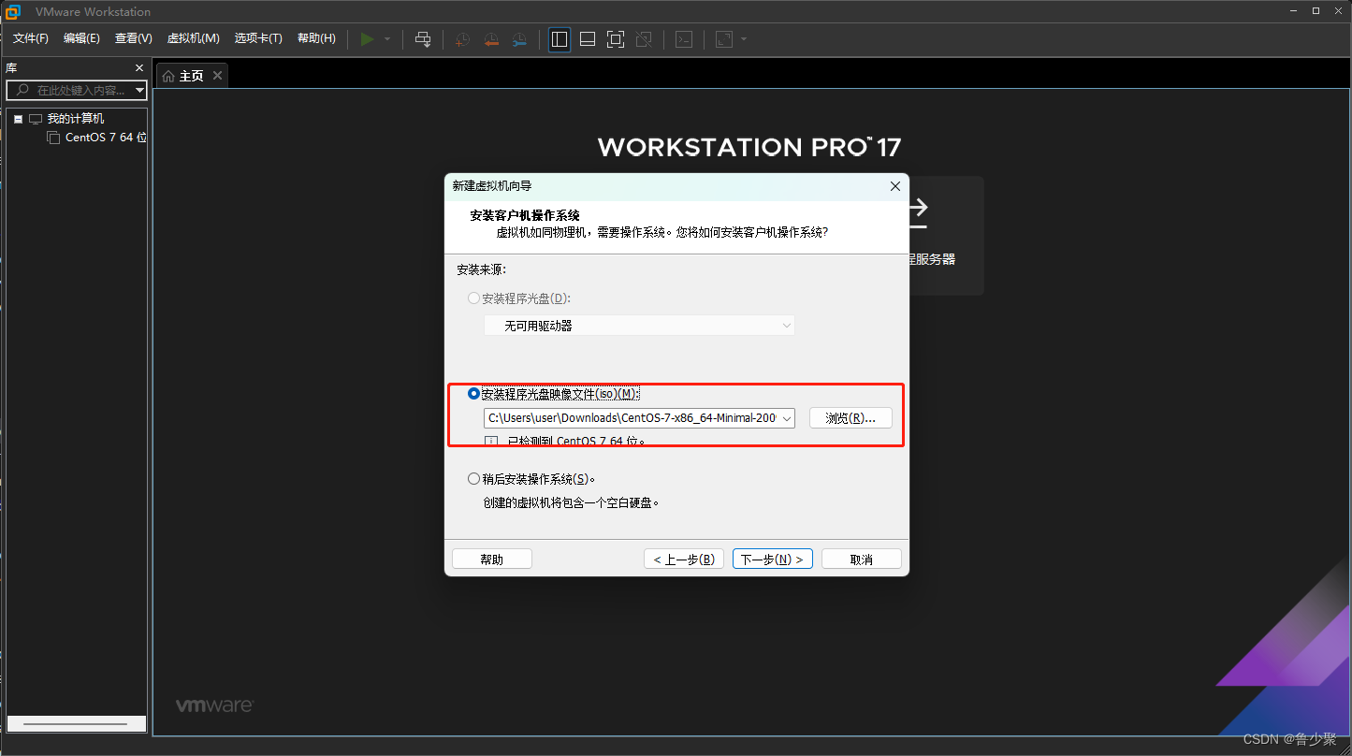The width and height of the screenshot is (1352, 756).
Task: Open the stretch display dropdown arrow
Action: coord(744,39)
